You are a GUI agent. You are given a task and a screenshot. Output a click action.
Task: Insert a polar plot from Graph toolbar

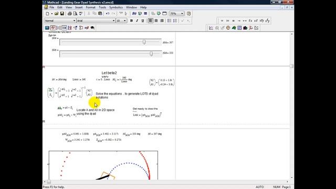(228, 28)
